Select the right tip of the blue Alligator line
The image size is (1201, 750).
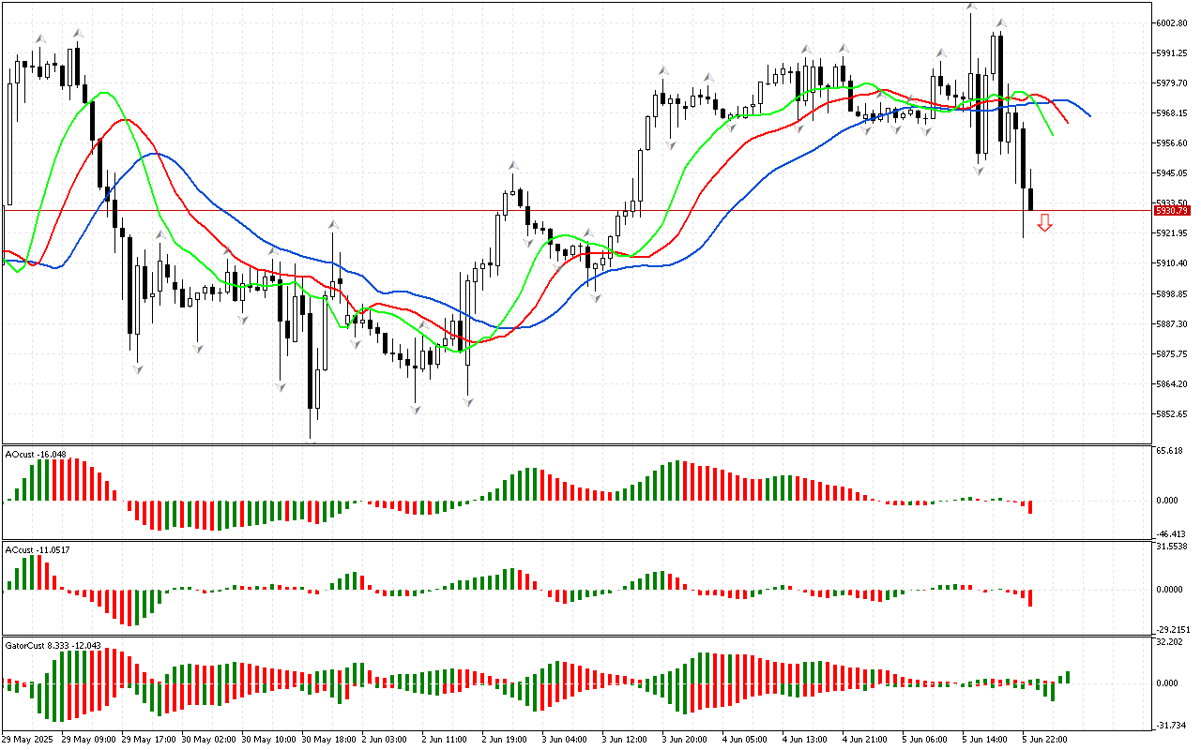click(1089, 116)
